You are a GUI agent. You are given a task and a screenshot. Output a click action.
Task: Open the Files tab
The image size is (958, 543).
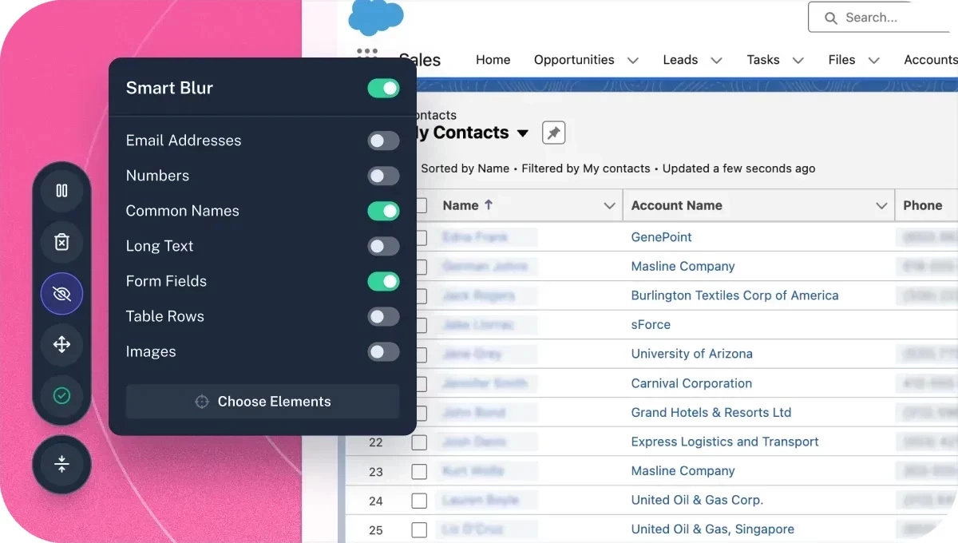[x=841, y=60]
